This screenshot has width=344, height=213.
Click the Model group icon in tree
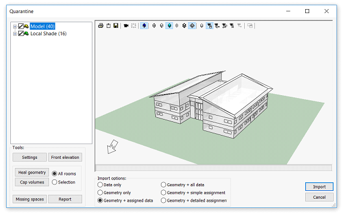26,27
